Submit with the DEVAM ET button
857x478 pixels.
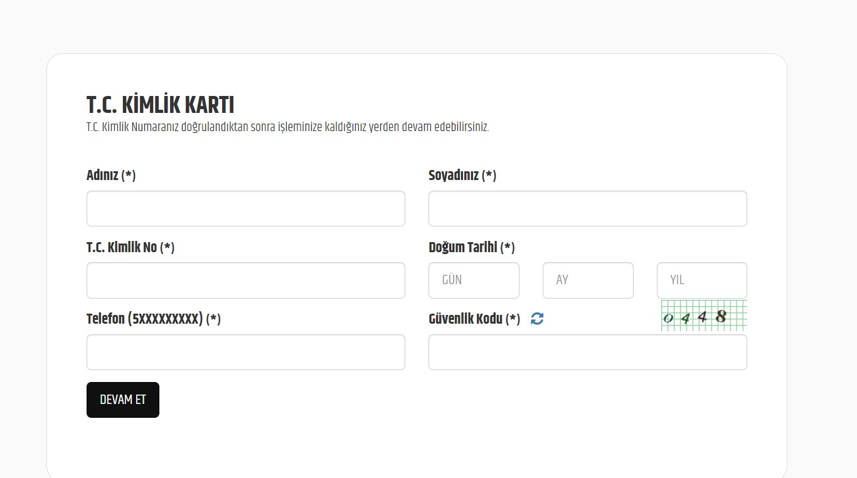click(123, 400)
